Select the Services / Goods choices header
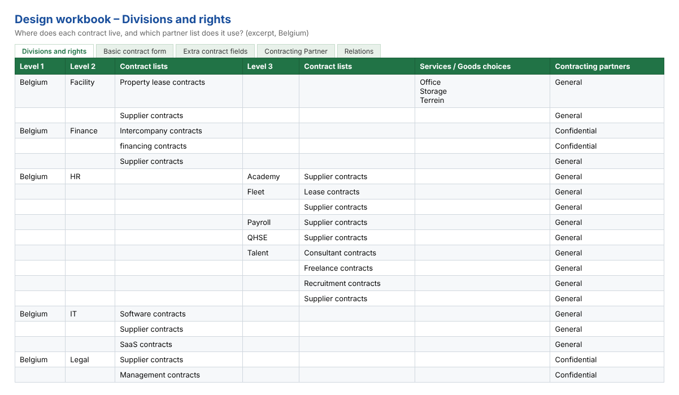 tap(483, 66)
